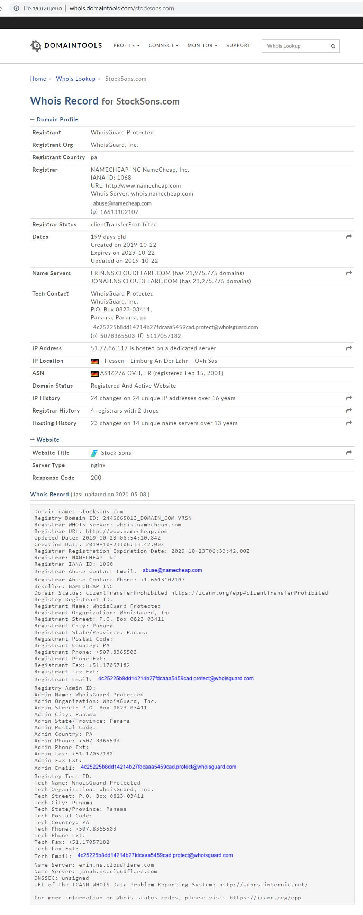Click the DomainTools gear logo icon
Image resolution: width=363 pixels, height=915 pixels.
36,46
